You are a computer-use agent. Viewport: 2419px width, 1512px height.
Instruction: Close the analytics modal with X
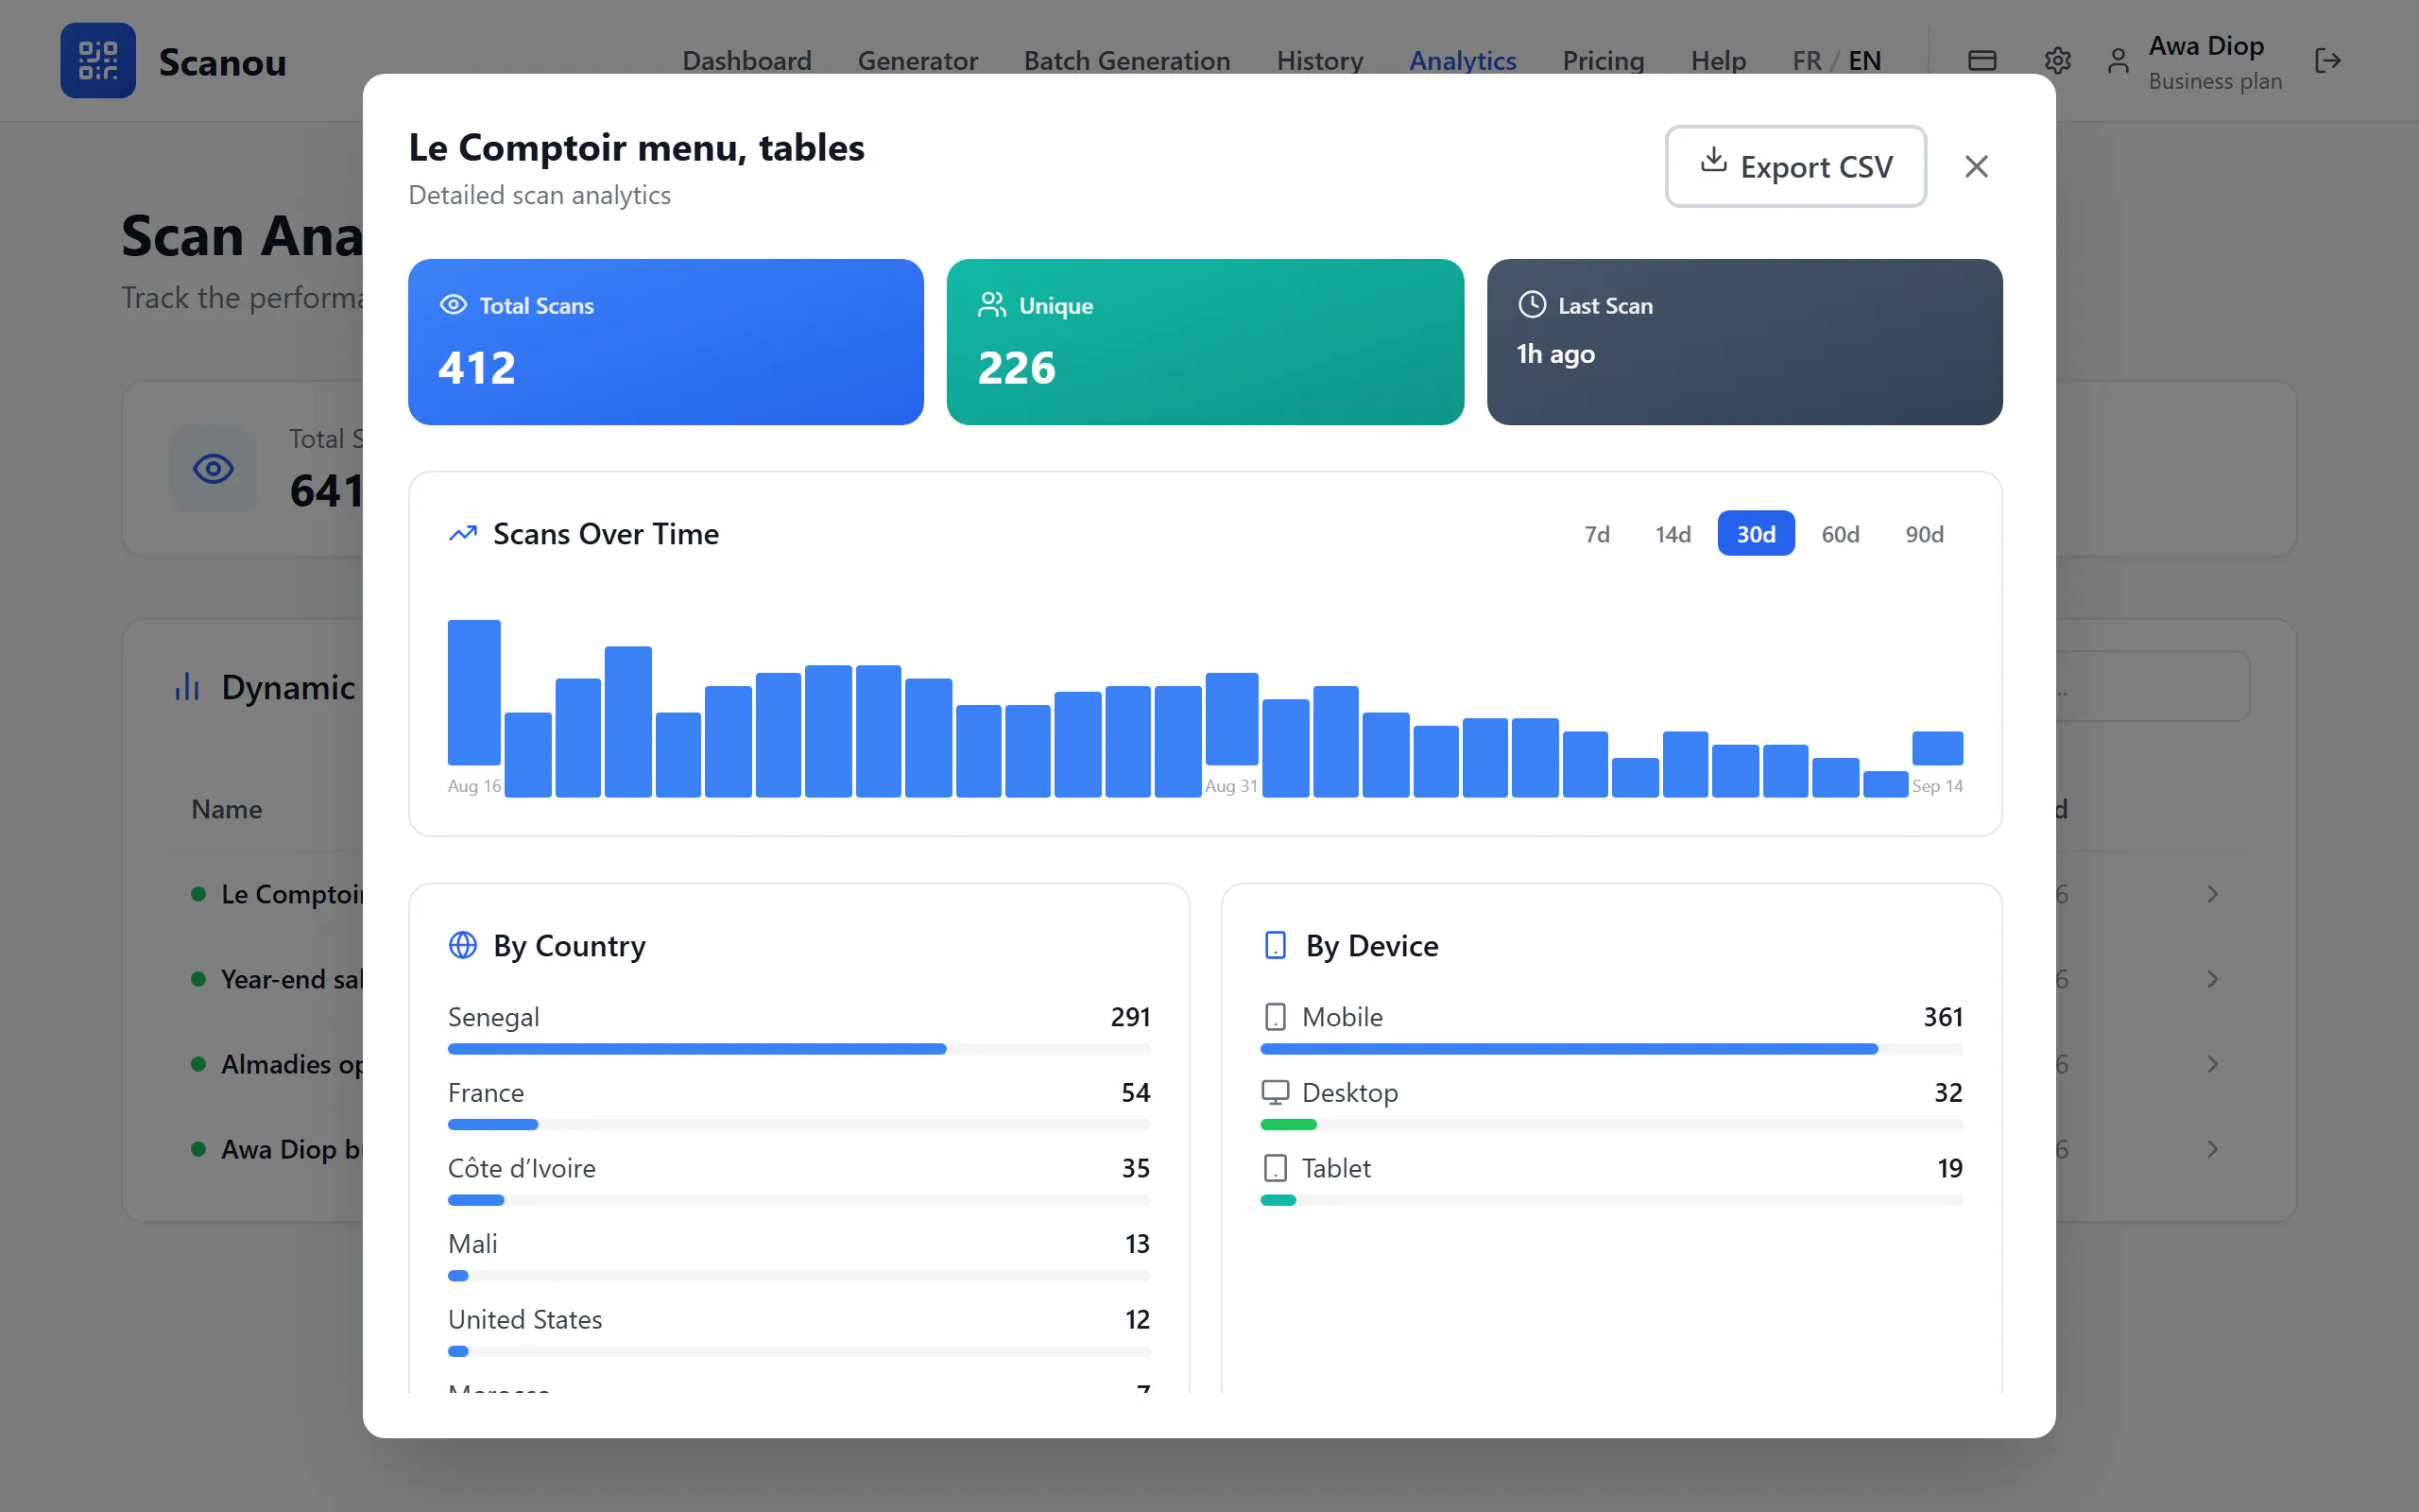1976,166
